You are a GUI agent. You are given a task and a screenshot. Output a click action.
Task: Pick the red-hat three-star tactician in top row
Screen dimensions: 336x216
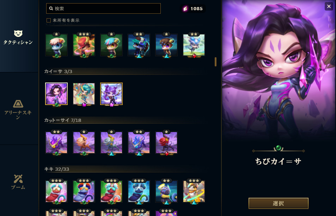coord(84,45)
